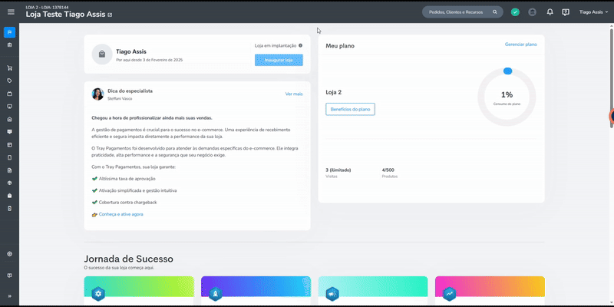This screenshot has width=614, height=307.
Task: Open the shopping cart sidebar icon
Action: 10,68
